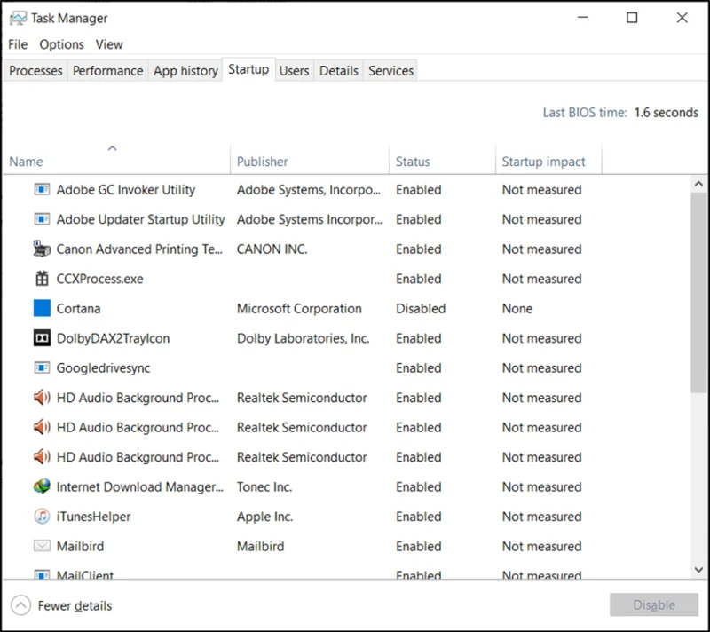Switch to the Details tab

tap(339, 71)
